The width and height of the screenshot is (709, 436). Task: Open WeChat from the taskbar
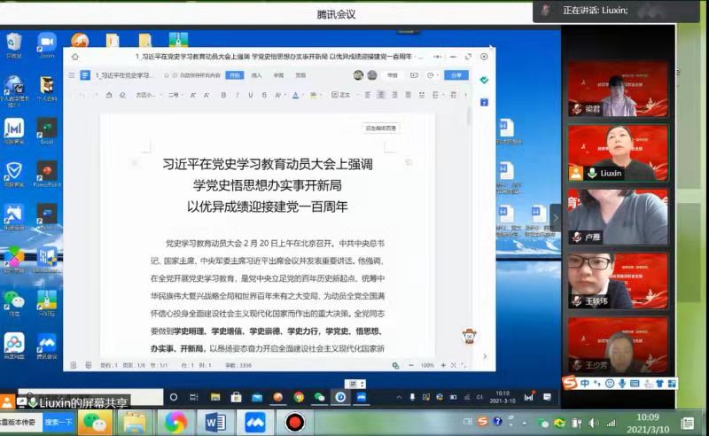[95, 422]
